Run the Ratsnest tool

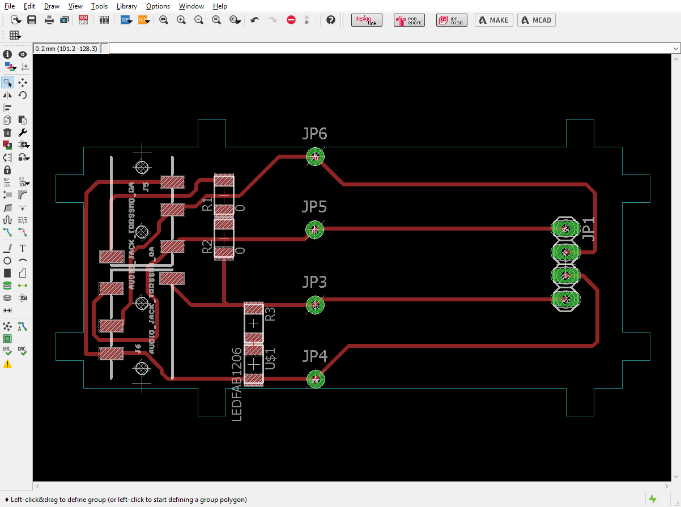(7, 326)
